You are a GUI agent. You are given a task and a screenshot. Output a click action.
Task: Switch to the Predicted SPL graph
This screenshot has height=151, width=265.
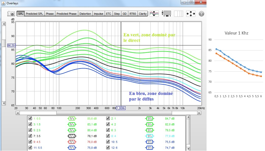[35, 14]
